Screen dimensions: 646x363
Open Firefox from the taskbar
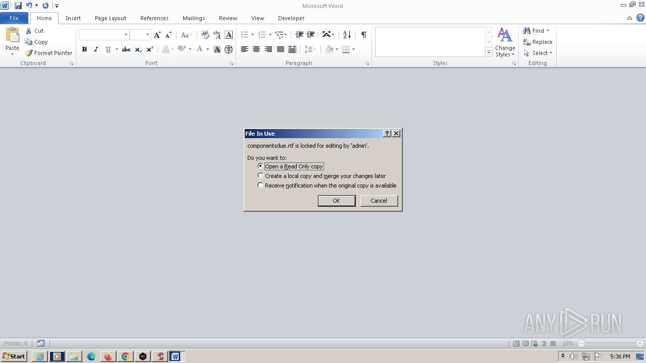(x=108, y=356)
